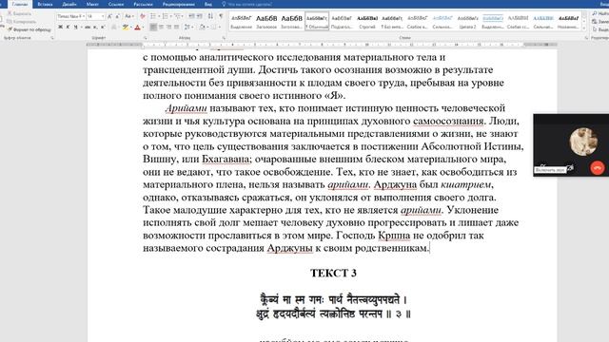Decrease font size with the shrink font icon
Screen dimensions: 609x342
pos(117,16)
